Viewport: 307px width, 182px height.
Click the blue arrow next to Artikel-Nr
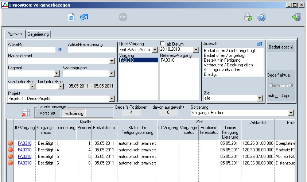[60, 50]
